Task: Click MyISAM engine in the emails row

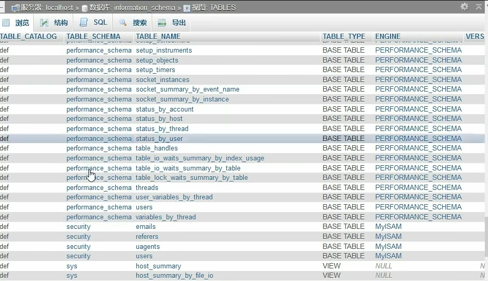Action: coord(388,227)
